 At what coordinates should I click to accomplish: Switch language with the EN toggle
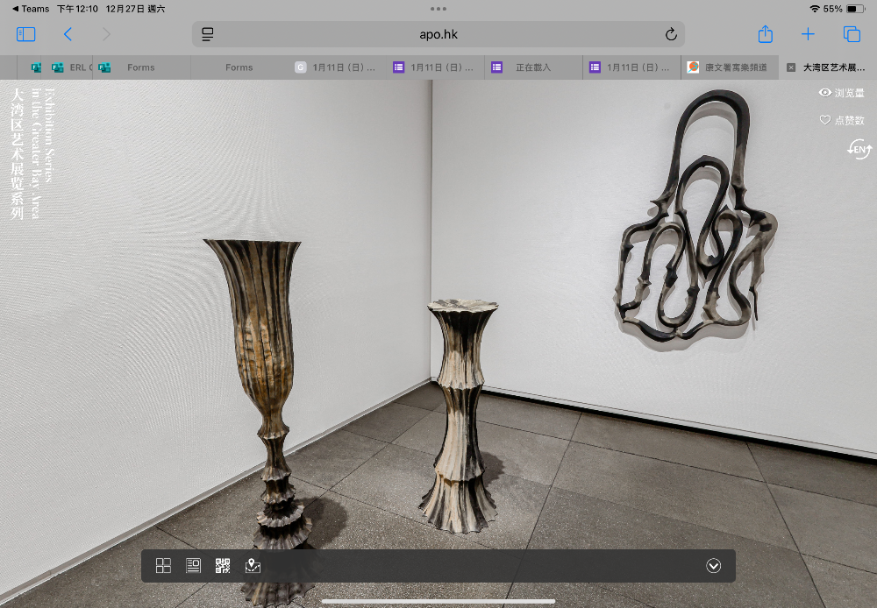pos(859,150)
